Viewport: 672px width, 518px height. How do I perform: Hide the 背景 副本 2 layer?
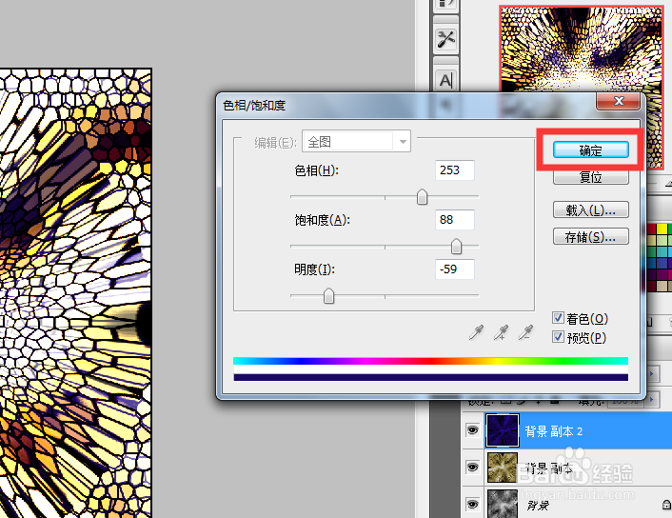click(472, 430)
